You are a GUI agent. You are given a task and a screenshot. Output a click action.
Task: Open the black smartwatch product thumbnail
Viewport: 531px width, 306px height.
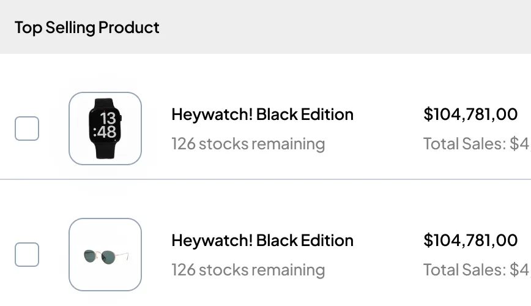pos(105,129)
